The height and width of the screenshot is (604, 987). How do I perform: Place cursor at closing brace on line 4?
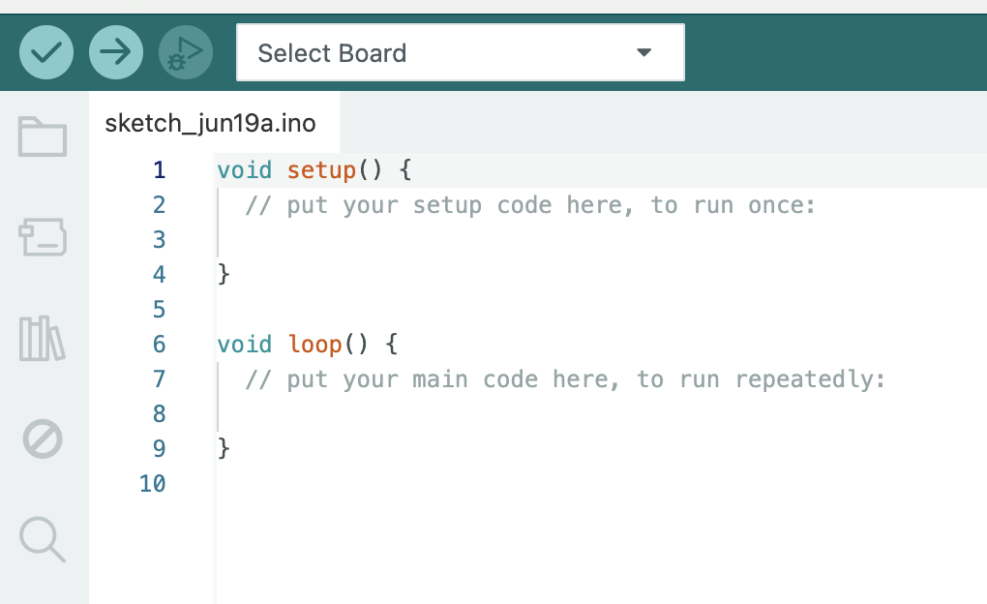tap(224, 275)
